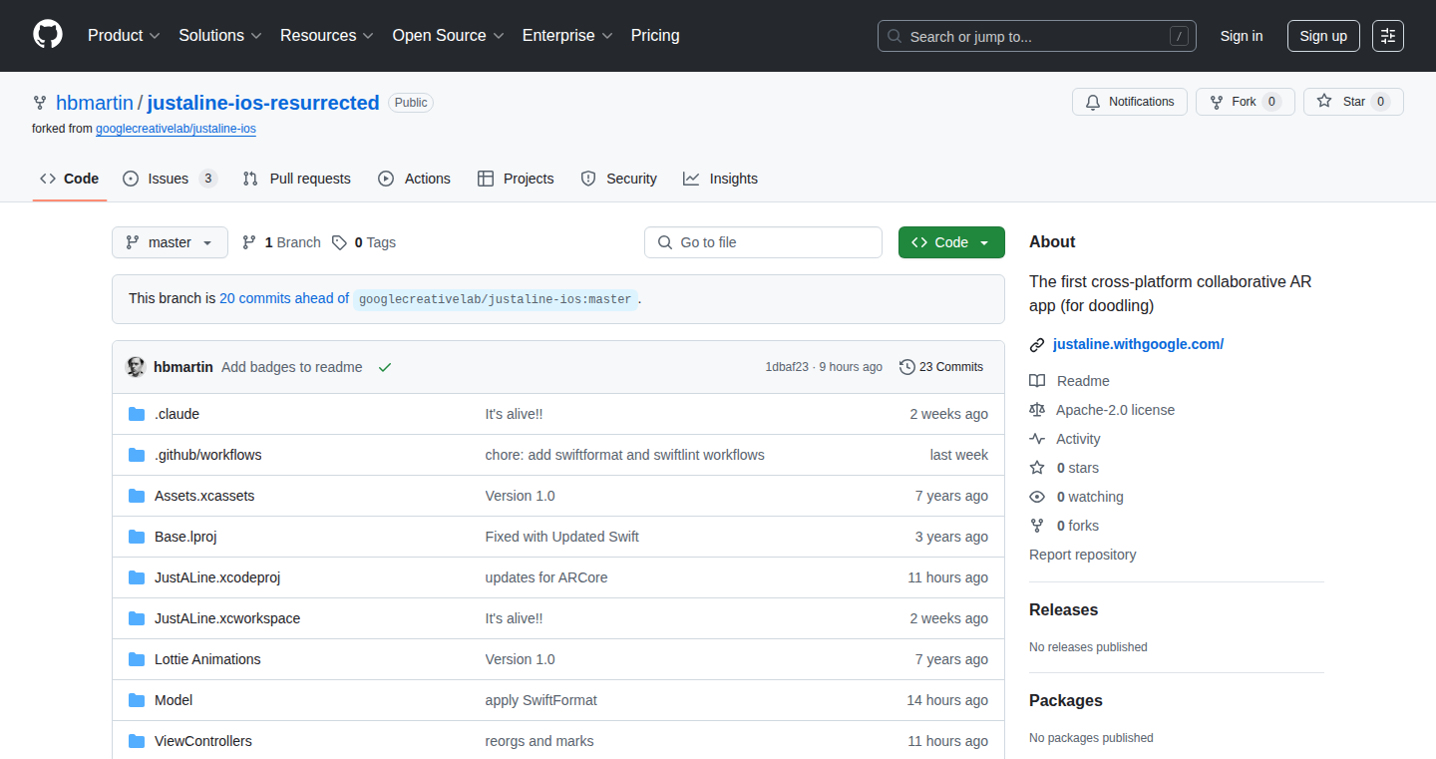Viewport: 1436px width, 759px height.
Task: Open the GitHub homepage via the logo
Action: click(x=48, y=36)
